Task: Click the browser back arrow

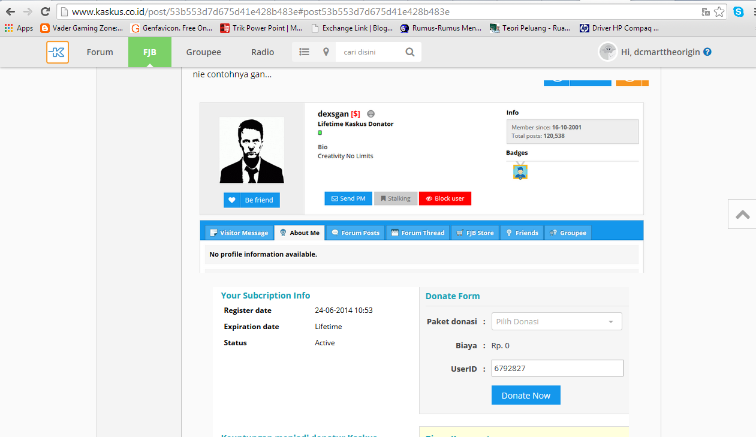Action: click(10, 11)
